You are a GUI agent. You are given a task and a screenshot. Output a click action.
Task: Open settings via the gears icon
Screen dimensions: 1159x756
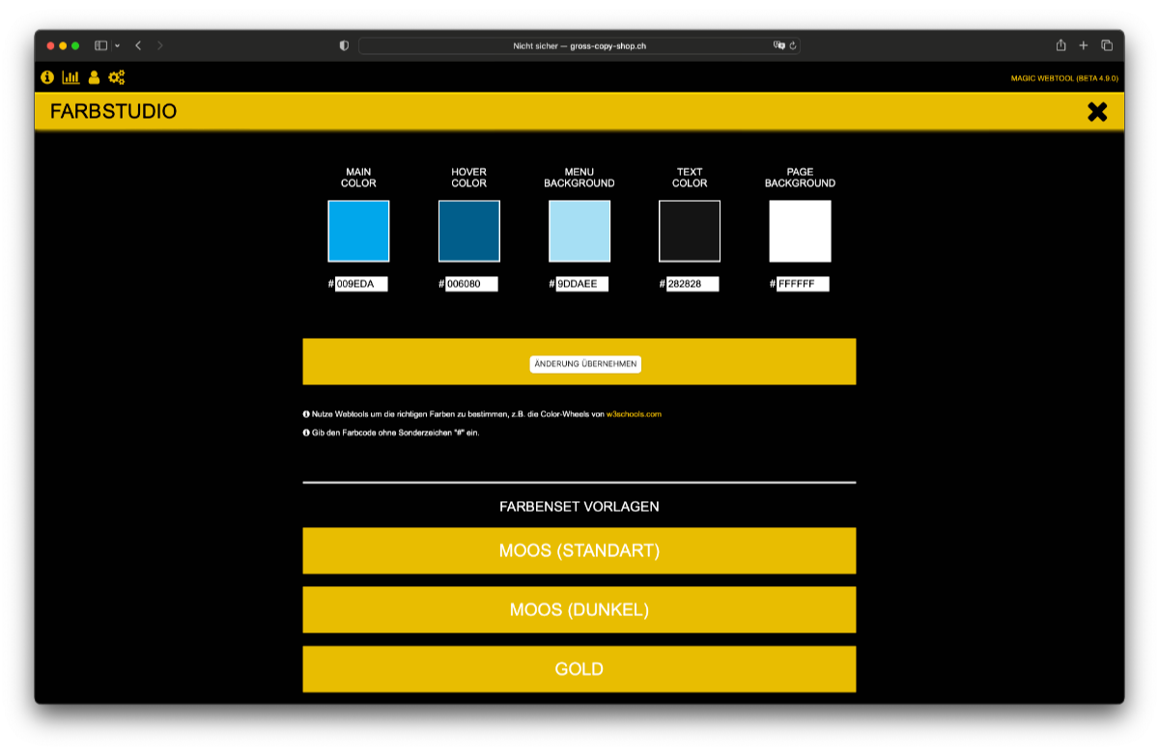(117, 77)
